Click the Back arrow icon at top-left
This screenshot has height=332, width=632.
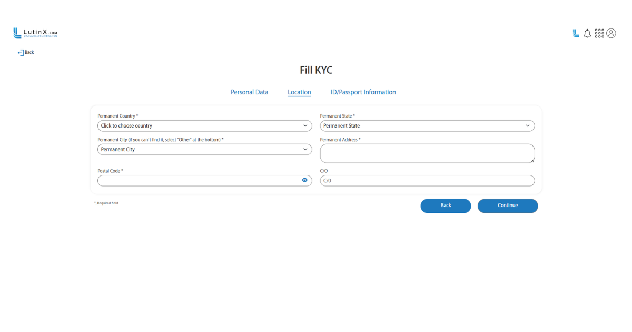[21, 53]
